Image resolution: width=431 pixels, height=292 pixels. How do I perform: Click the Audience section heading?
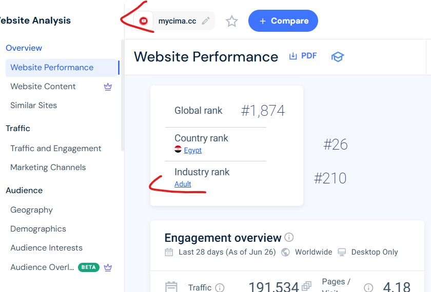24,191
